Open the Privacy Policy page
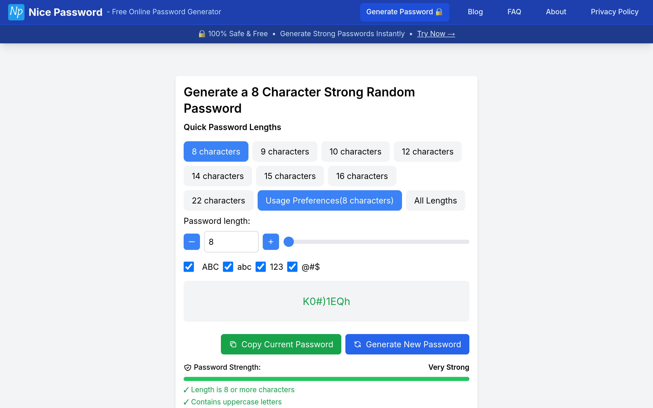 [x=614, y=12]
